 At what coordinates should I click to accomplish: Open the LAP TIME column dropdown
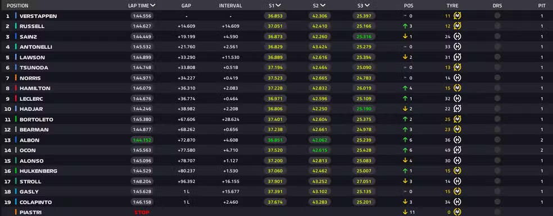point(153,5)
